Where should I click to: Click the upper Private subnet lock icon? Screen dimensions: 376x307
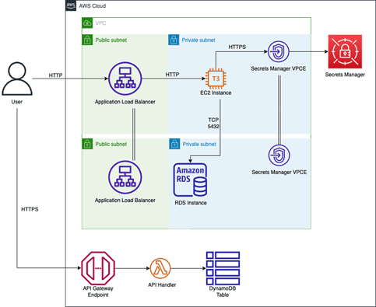[174, 40]
